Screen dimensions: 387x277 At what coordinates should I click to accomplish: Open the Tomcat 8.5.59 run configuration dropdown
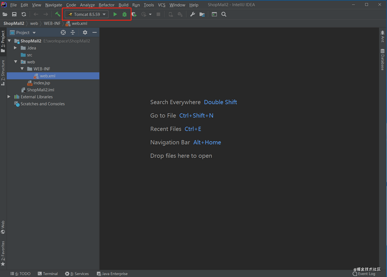coord(87,14)
